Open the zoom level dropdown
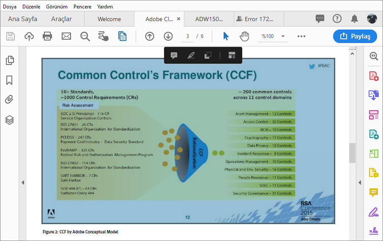This screenshot has width=383, height=241. click(283, 36)
